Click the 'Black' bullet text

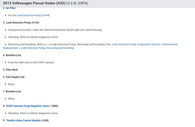tap(11, 84)
